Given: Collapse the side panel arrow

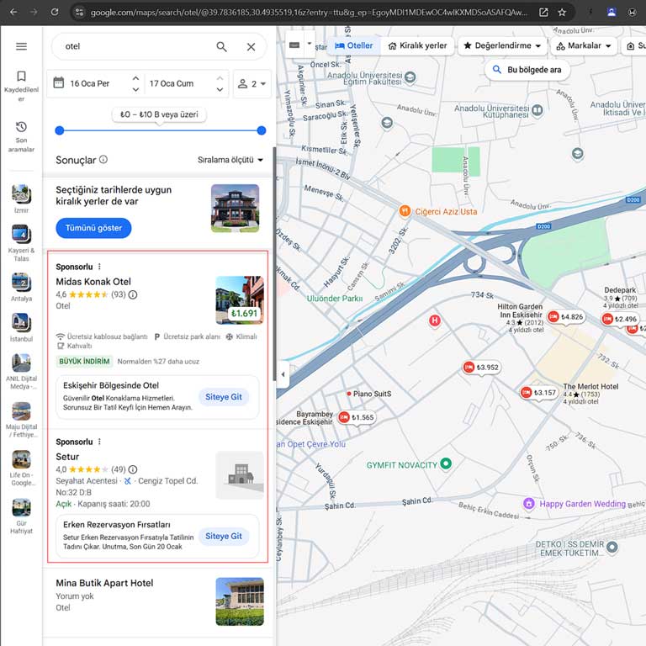Looking at the screenshot, I should click(x=283, y=374).
